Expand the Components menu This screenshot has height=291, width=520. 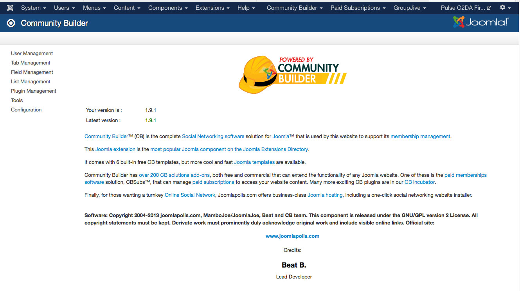pos(168,8)
